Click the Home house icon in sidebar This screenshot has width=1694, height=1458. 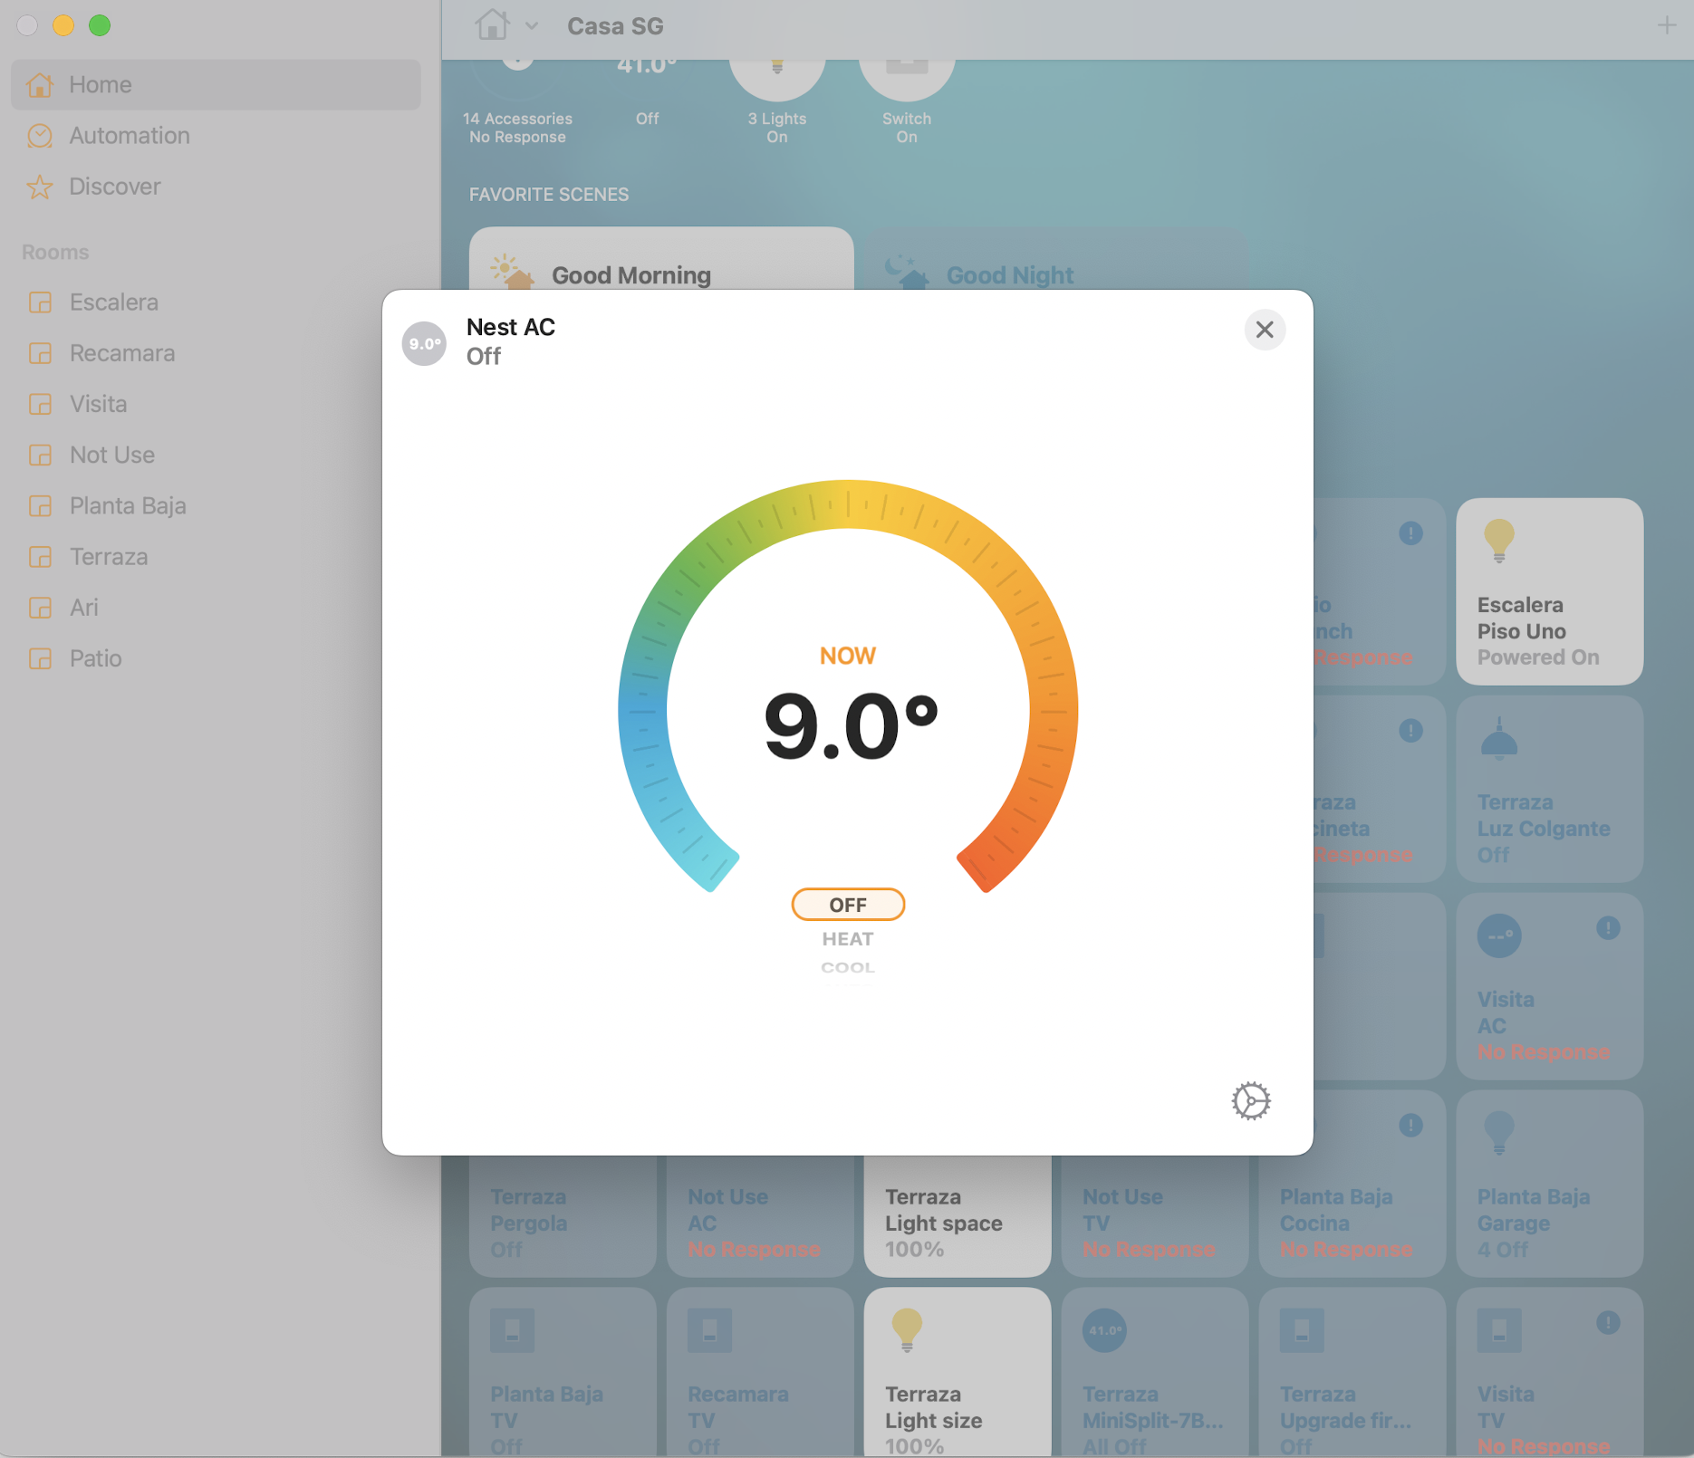click(40, 84)
